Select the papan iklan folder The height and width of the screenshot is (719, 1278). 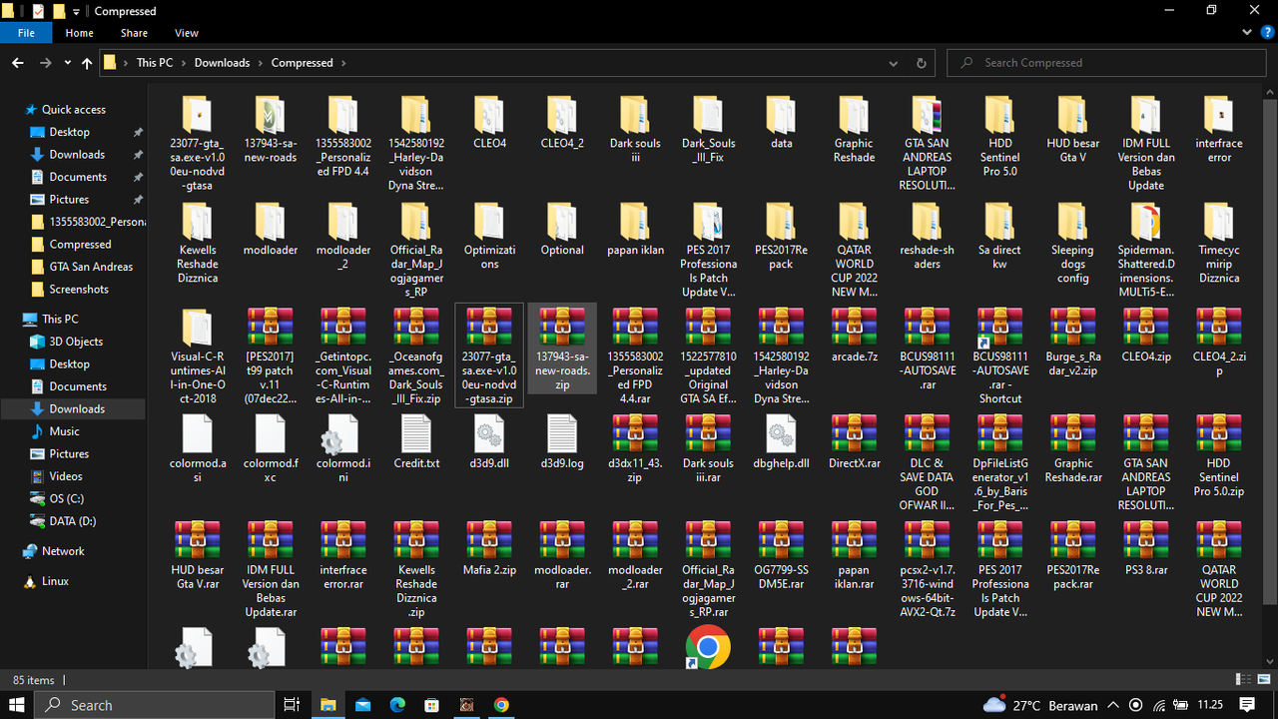click(x=635, y=230)
